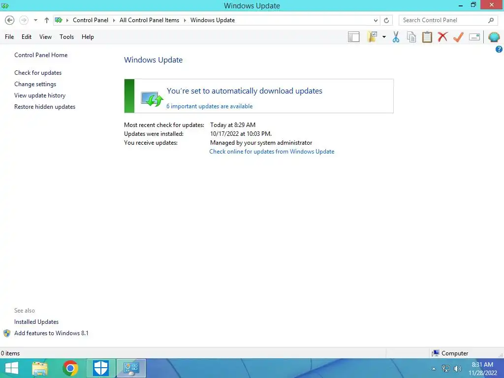Expand the arrow after Control Panel breadcrumb
This screenshot has height=378, width=504.
point(114,20)
